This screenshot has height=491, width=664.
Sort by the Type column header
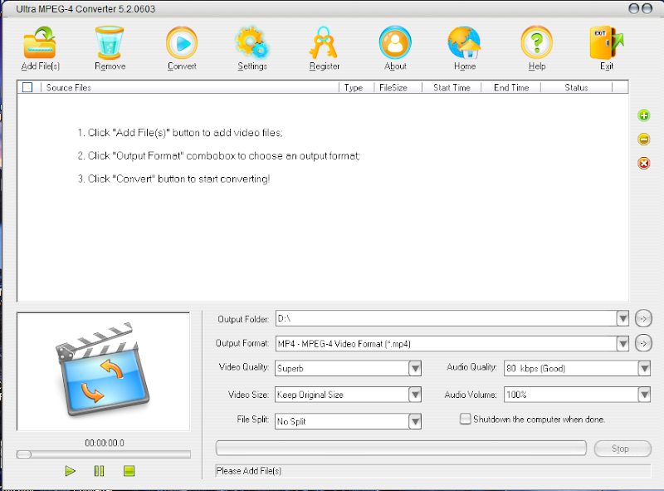[x=357, y=87]
